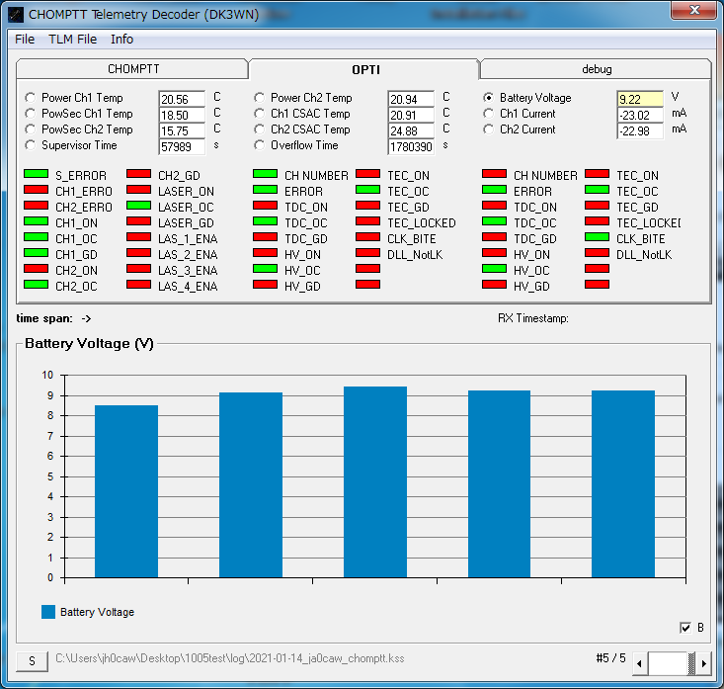Click the Supervisor Time value 57989
The image size is (724, 689).
tap(182, 147)
